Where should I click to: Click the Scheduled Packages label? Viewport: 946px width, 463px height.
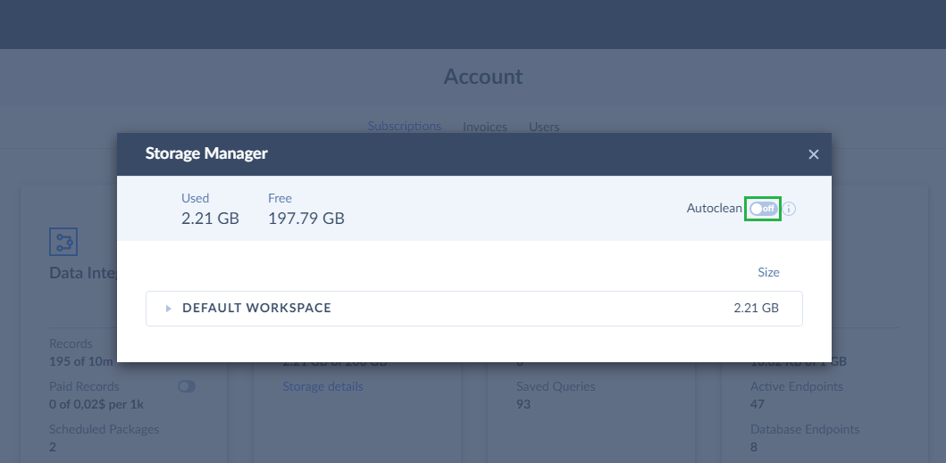pos(104,429)
